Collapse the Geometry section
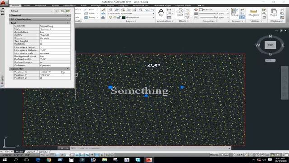 tap(40, 69)
